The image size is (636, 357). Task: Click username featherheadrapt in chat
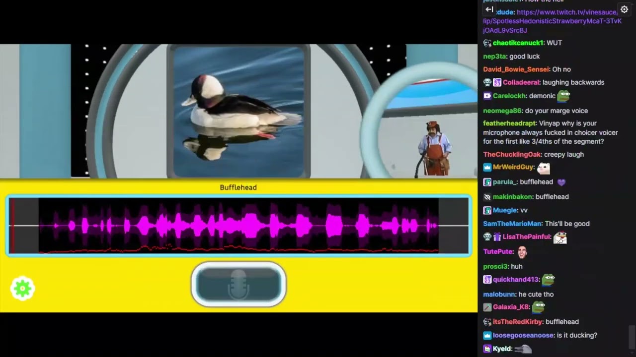coord(509,123)
